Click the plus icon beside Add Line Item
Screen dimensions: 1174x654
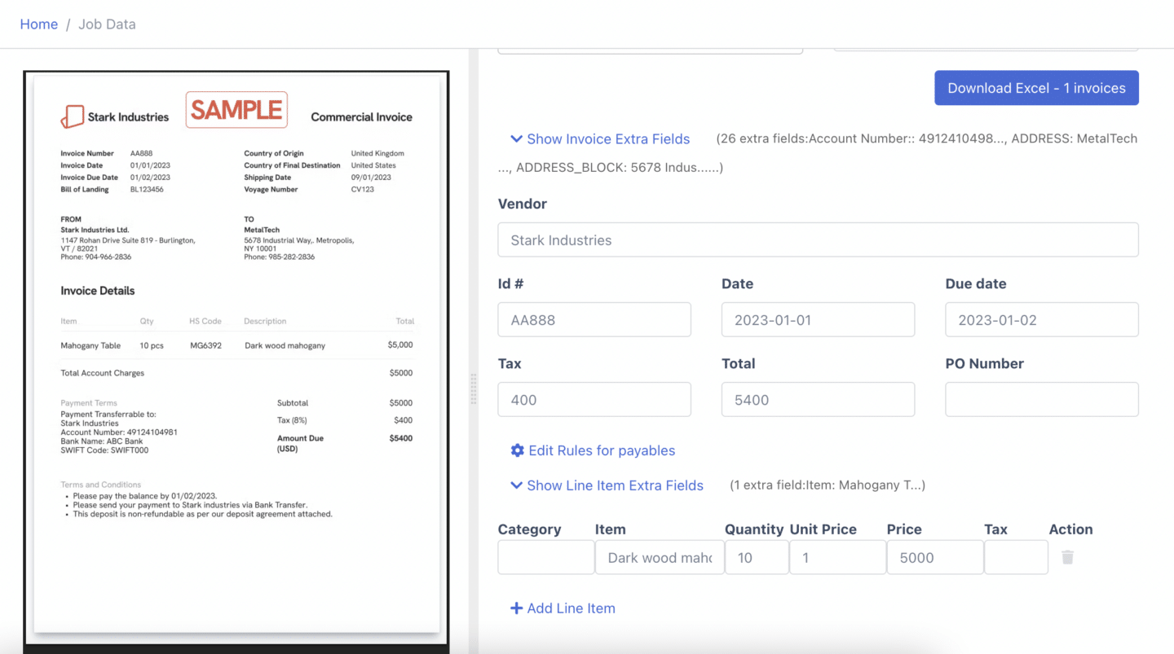coord(516,608)
